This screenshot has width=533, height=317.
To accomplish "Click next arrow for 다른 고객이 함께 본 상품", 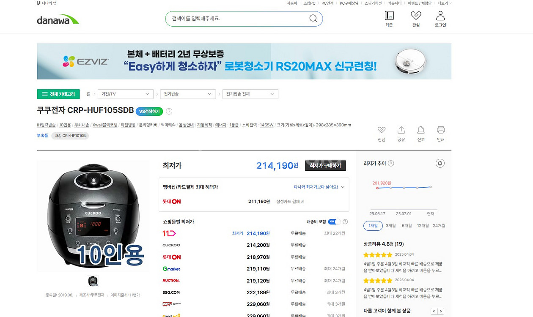I will tap(441, 311).
